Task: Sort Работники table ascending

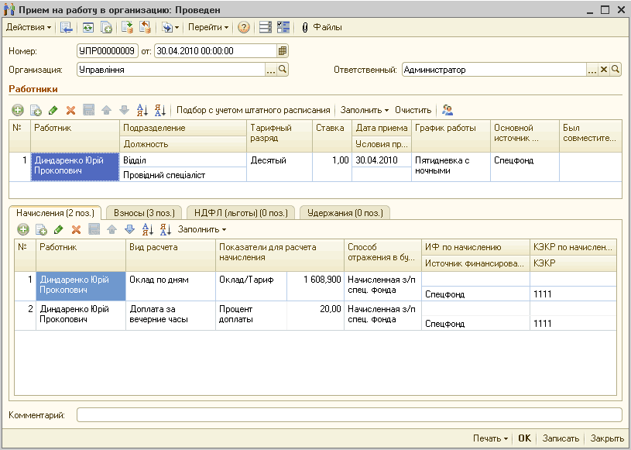Action: tap(142, 110)
